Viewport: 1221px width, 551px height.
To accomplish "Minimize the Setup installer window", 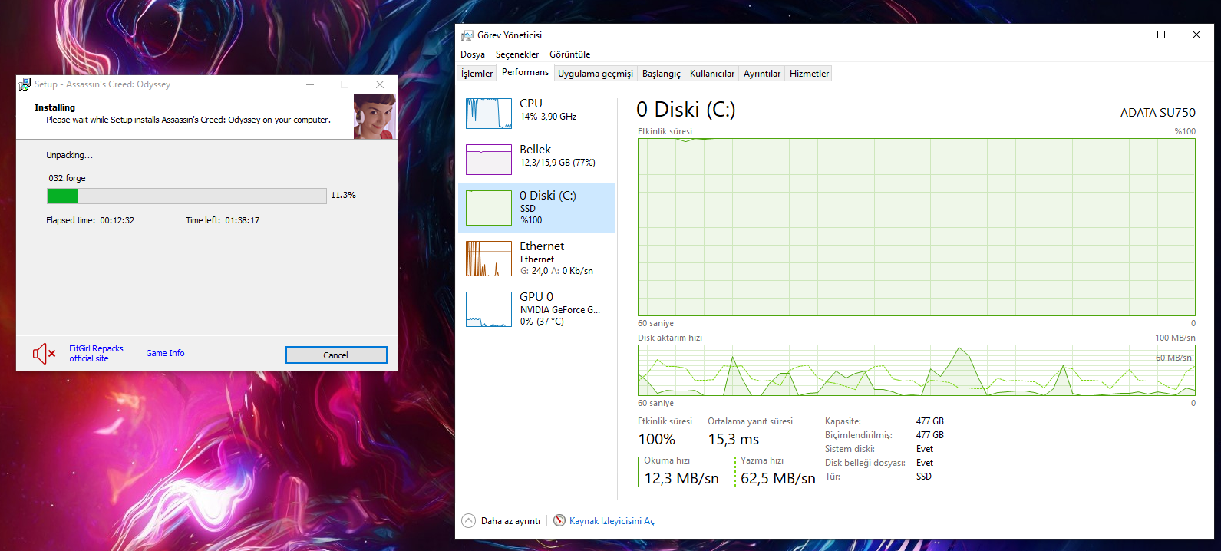I will pyautogui.click(x=310, y=84).
